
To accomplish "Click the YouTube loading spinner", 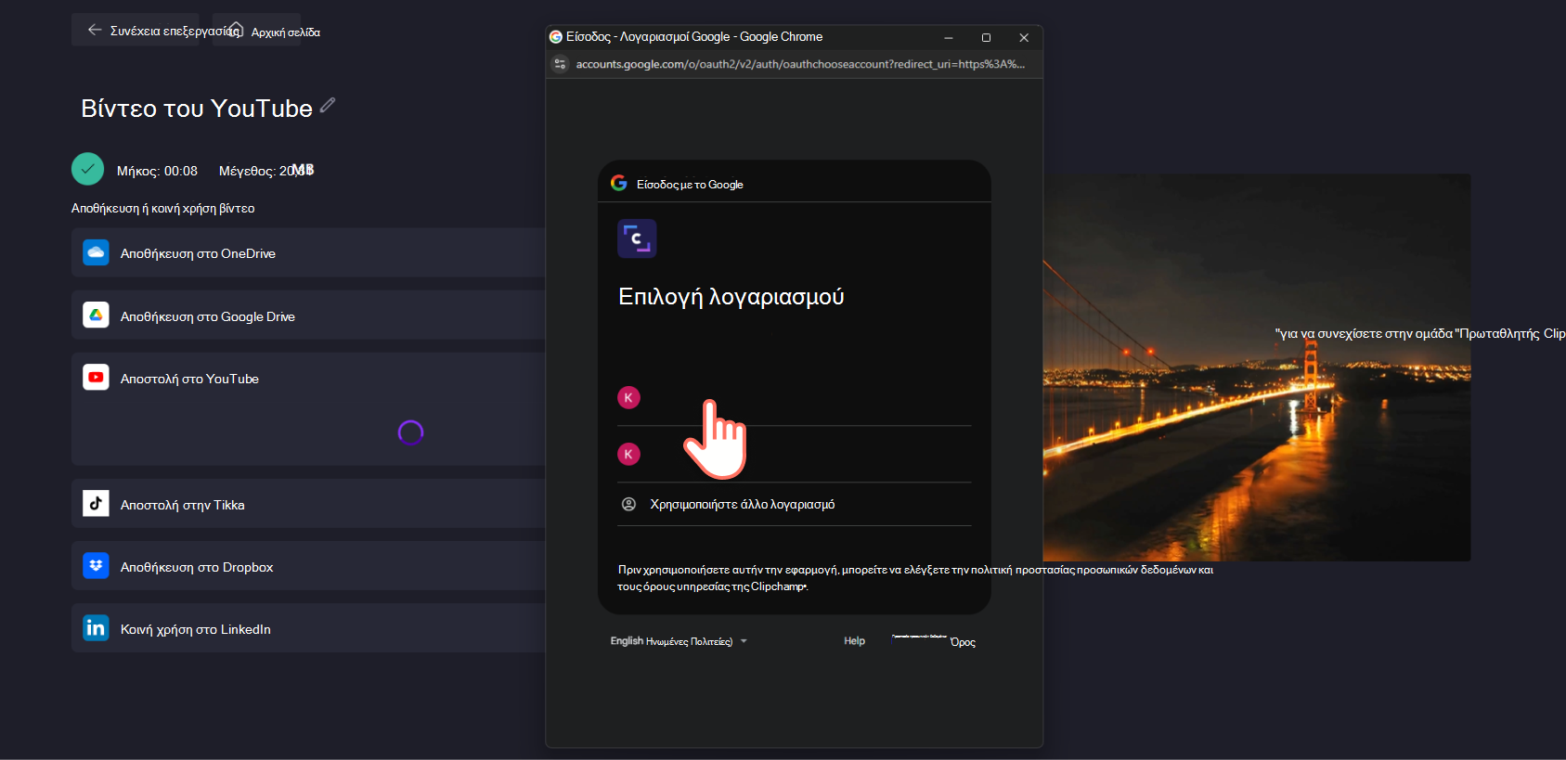I will [410, 432].
